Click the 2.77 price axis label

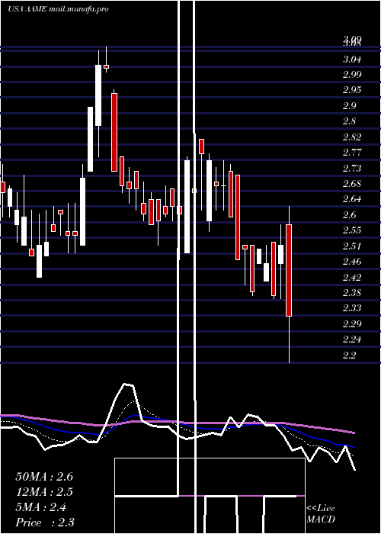click(352, 153)
